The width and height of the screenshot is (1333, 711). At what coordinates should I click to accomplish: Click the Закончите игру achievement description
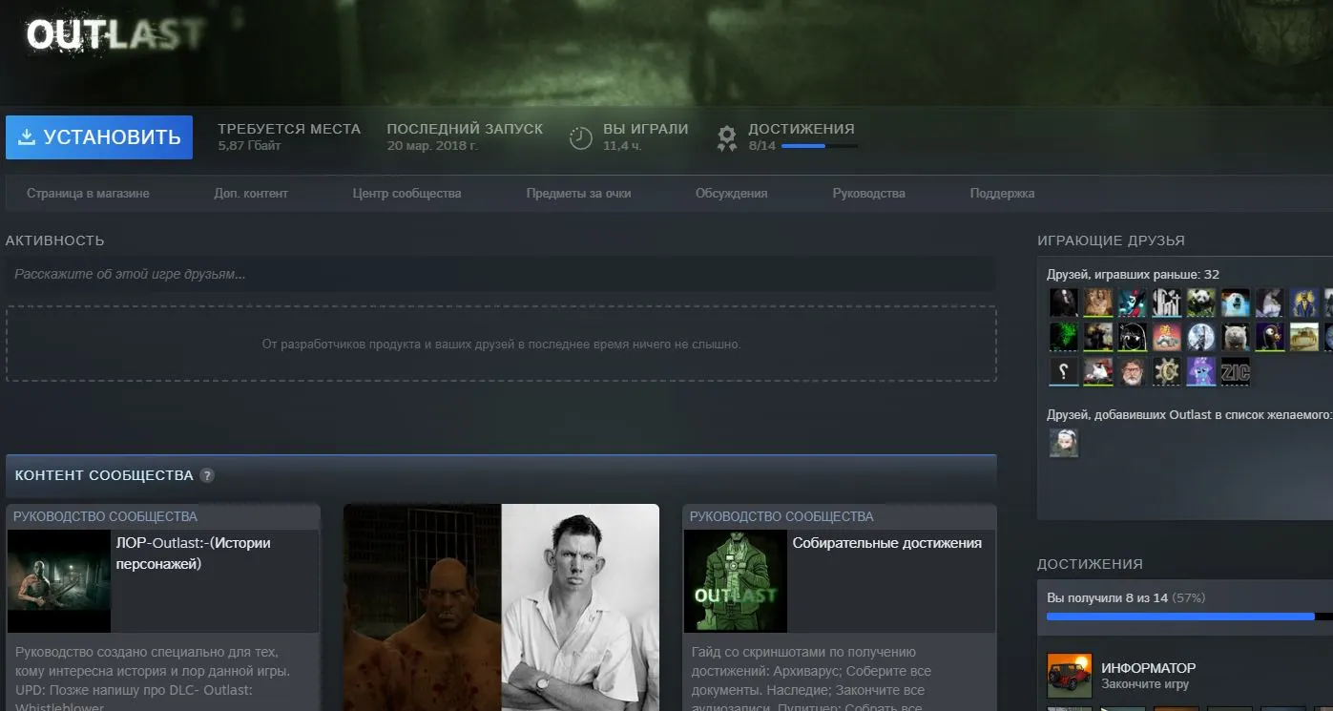1145,684
